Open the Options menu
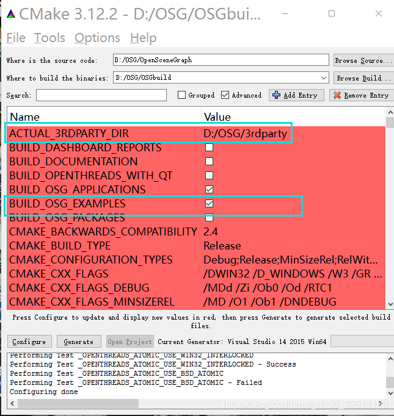The image size is (394, 416). click(97, 38)
